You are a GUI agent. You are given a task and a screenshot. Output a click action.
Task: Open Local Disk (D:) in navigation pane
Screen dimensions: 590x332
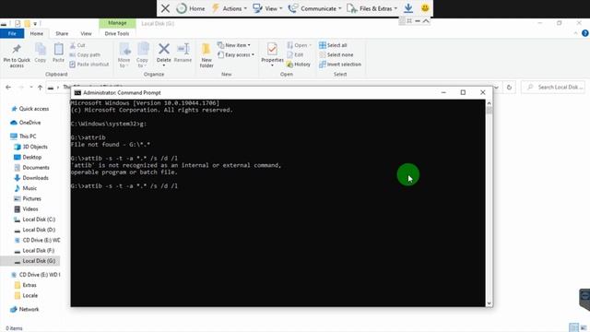coord(35,230)
